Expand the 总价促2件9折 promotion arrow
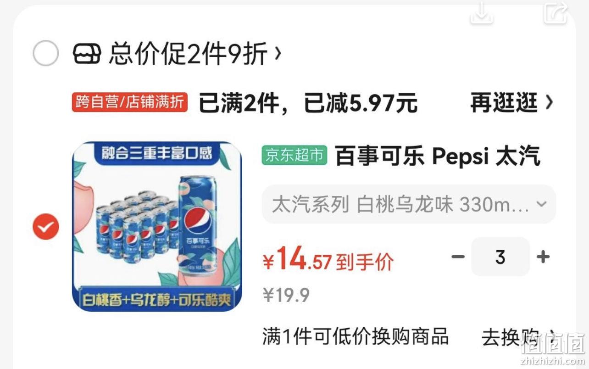Screen dimensions: 589x369 277,53
